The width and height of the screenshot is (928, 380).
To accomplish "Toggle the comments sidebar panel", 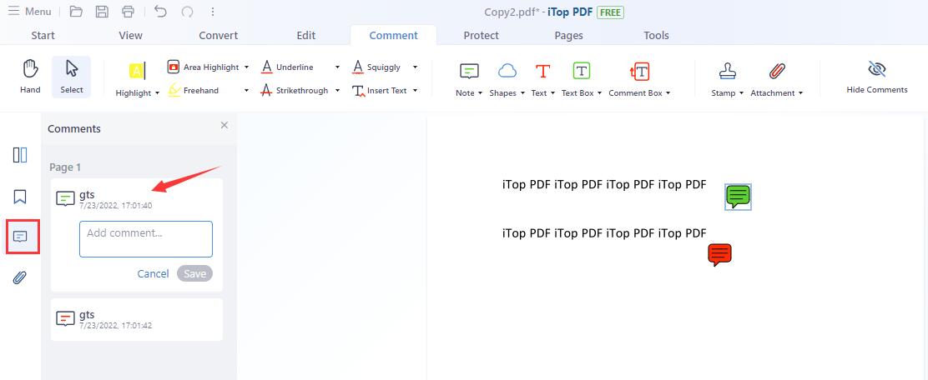I will click(20, 237).
